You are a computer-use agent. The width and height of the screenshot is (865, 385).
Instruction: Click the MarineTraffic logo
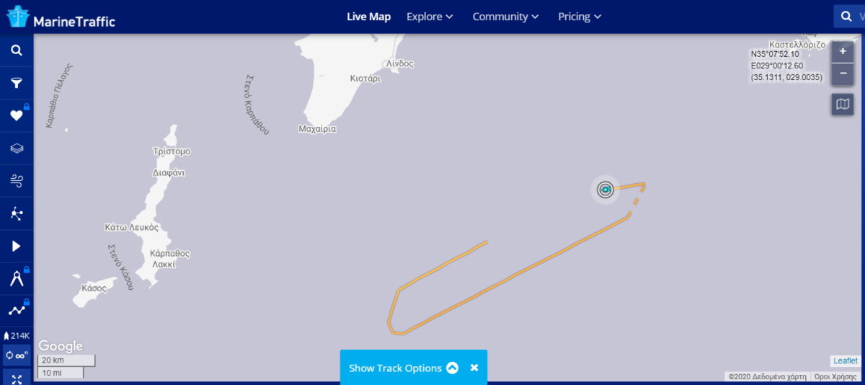point(61,17)
